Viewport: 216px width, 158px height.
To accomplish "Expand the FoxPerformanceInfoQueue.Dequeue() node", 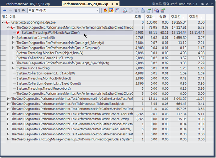I will coord(13,48).
